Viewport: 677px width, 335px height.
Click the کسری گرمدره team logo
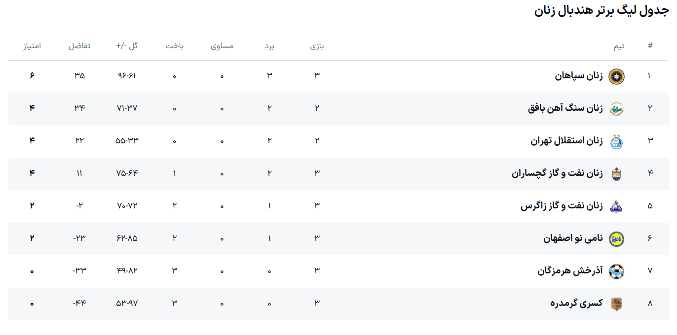[x=616, y=304]
